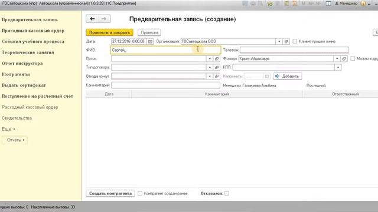Click Накопленные вызовы: 33 in the status bar
This screenshot has height=212, width=378.
point(53,207)
